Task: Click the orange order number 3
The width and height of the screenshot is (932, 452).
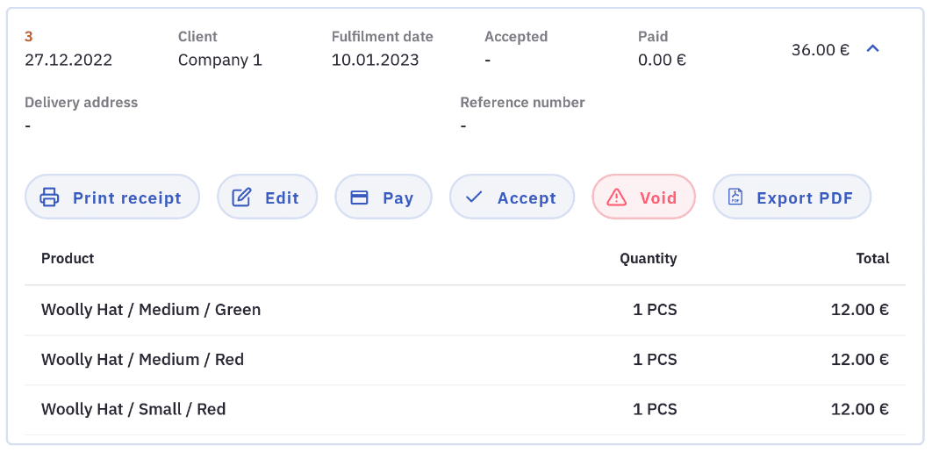Action: (29, 37)
